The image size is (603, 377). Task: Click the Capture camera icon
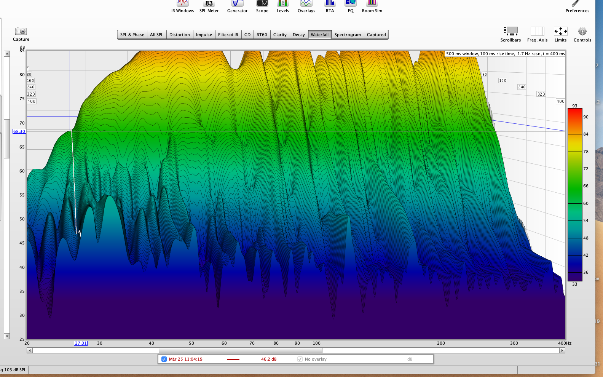[21, 32]
